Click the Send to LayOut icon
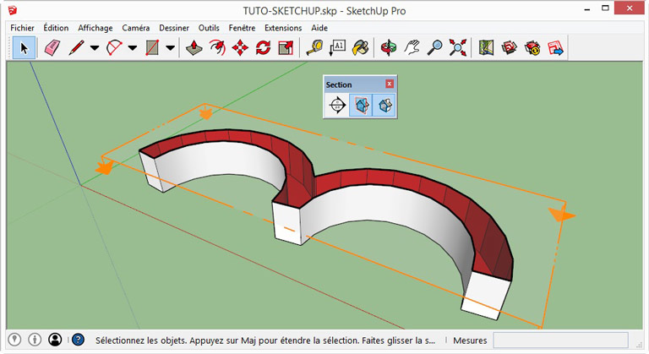The image size is (649, 354). (555, 47)
